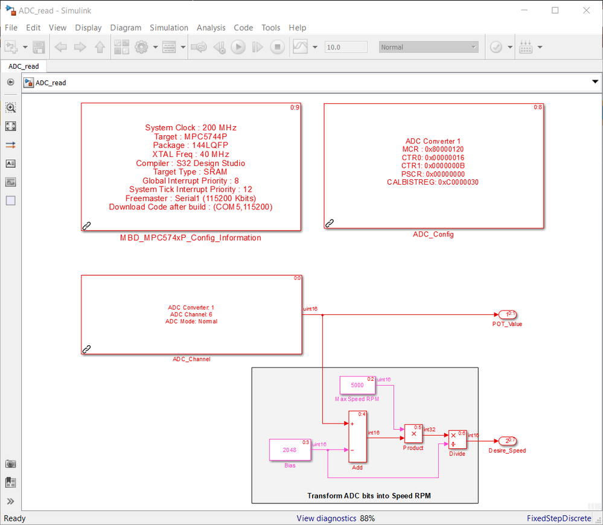Click the FixedStepDiscrete solver link
603x525 pixels.
(559, 518)
